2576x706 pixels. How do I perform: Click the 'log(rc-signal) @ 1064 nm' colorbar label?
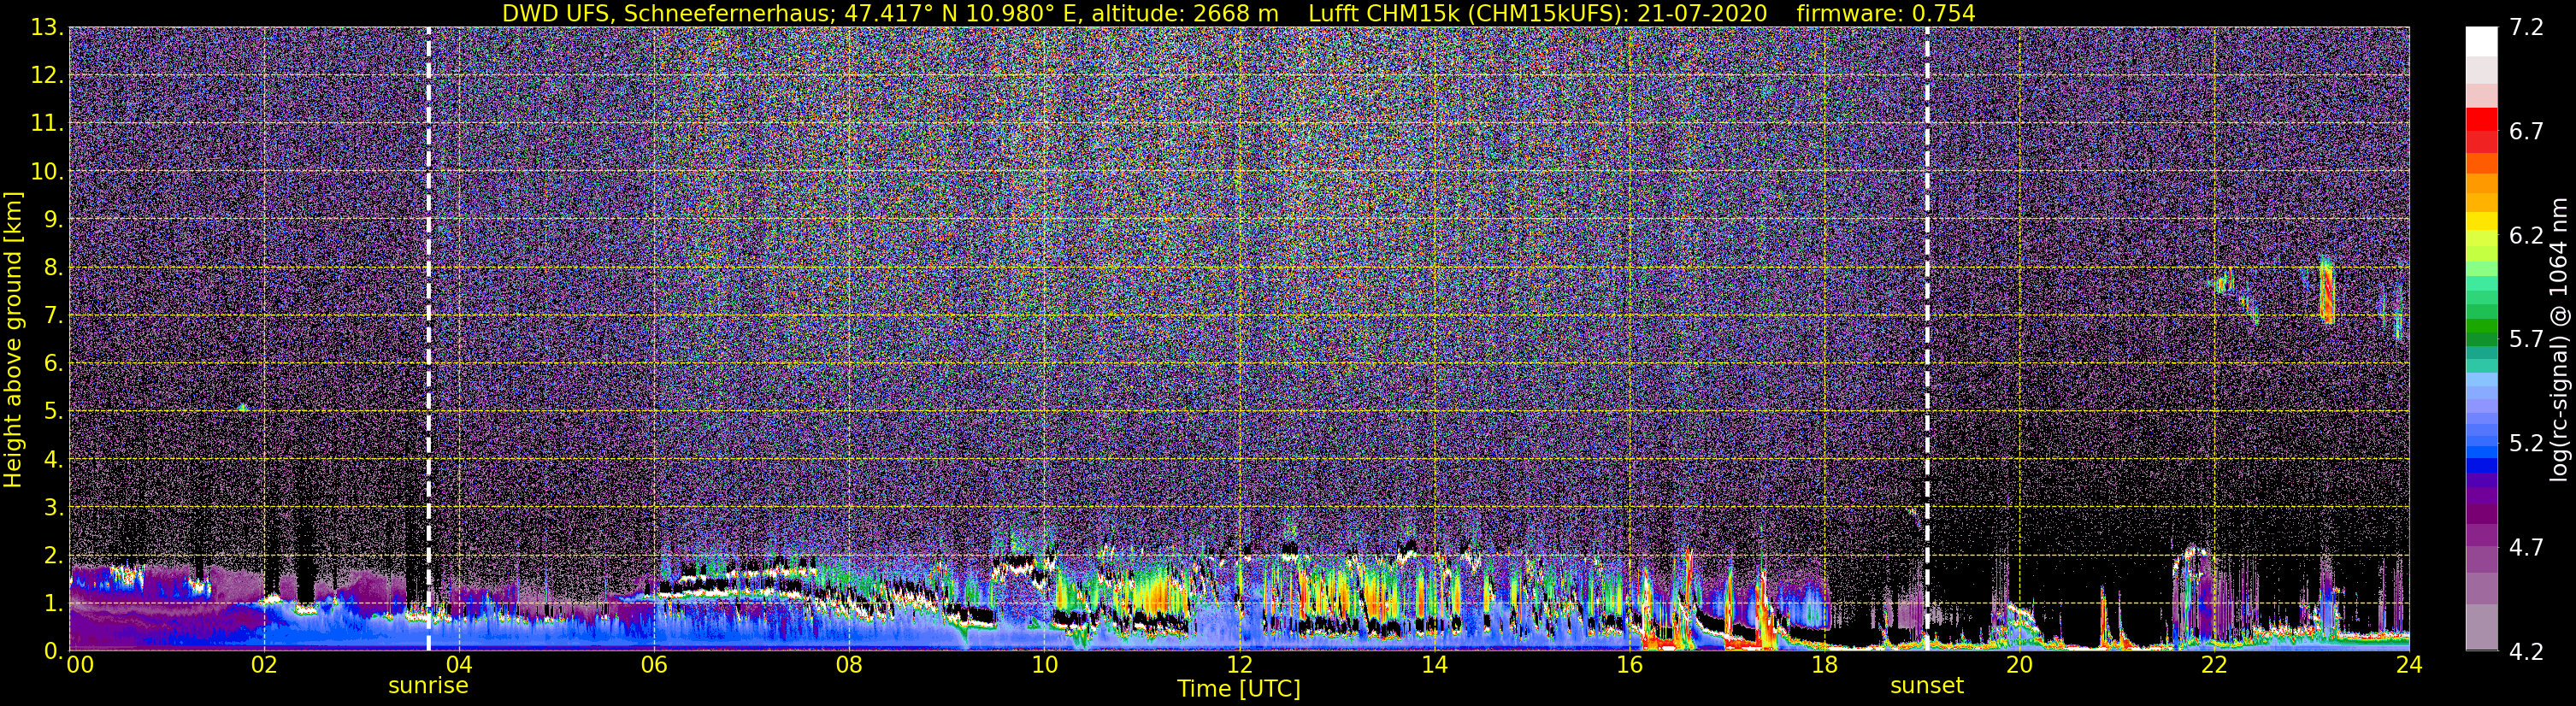[2561, 339]
